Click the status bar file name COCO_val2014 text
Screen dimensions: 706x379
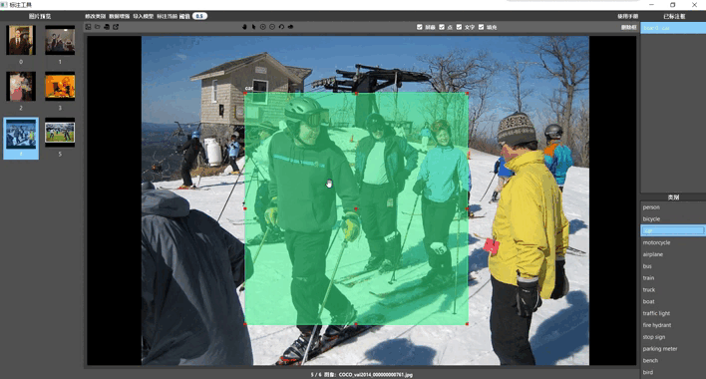pos(375,374)
